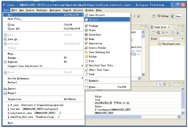Create a new Folder
188x128 pixels.
[x=107, y=57]
